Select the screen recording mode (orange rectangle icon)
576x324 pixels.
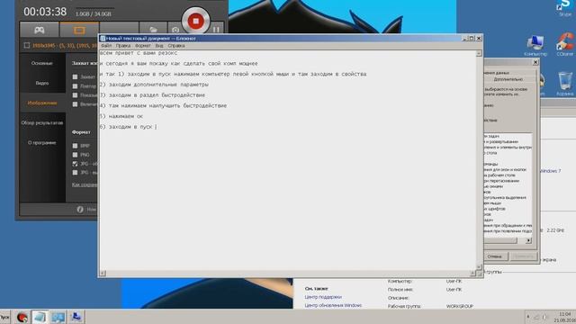(79, 30)
